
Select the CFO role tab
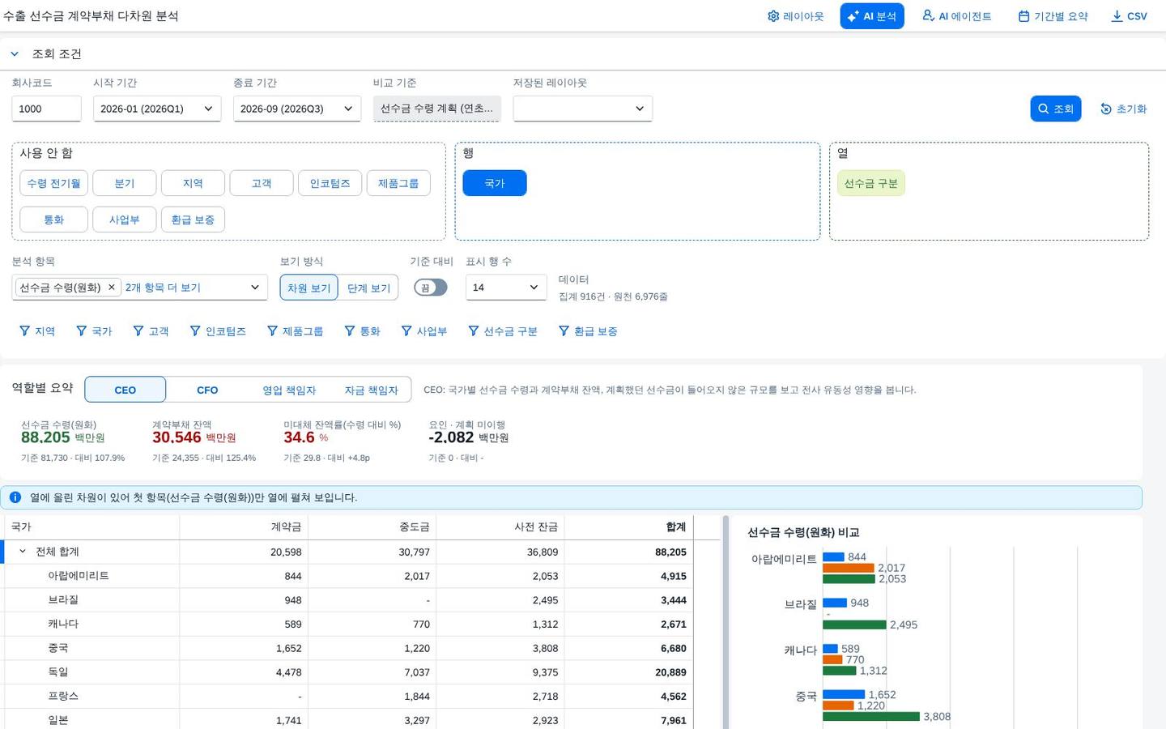point(207,390)
